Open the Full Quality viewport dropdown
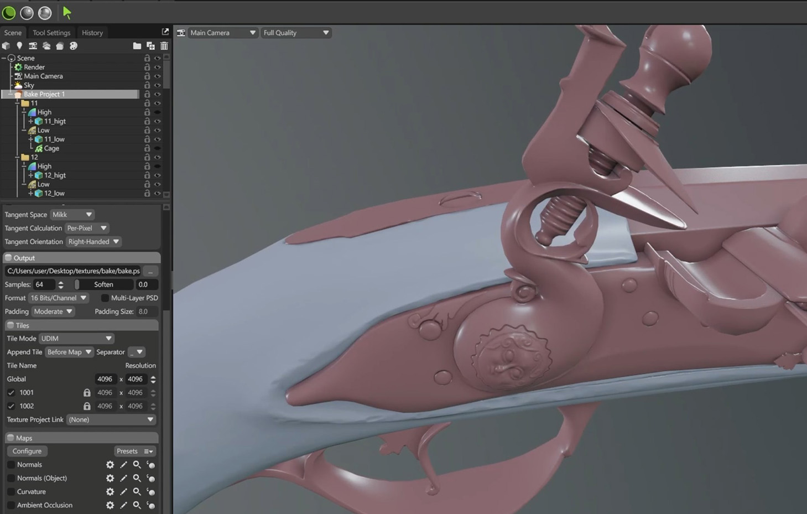807x514 pixels. click(296, 33)
